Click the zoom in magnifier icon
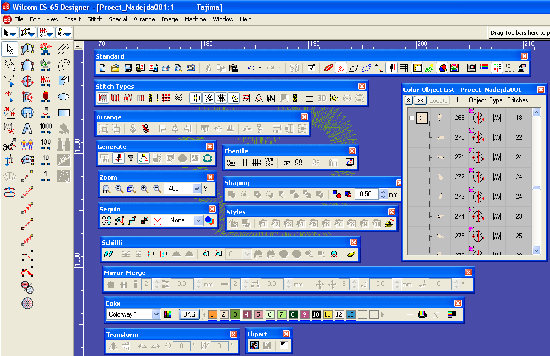 pos(144,188)
